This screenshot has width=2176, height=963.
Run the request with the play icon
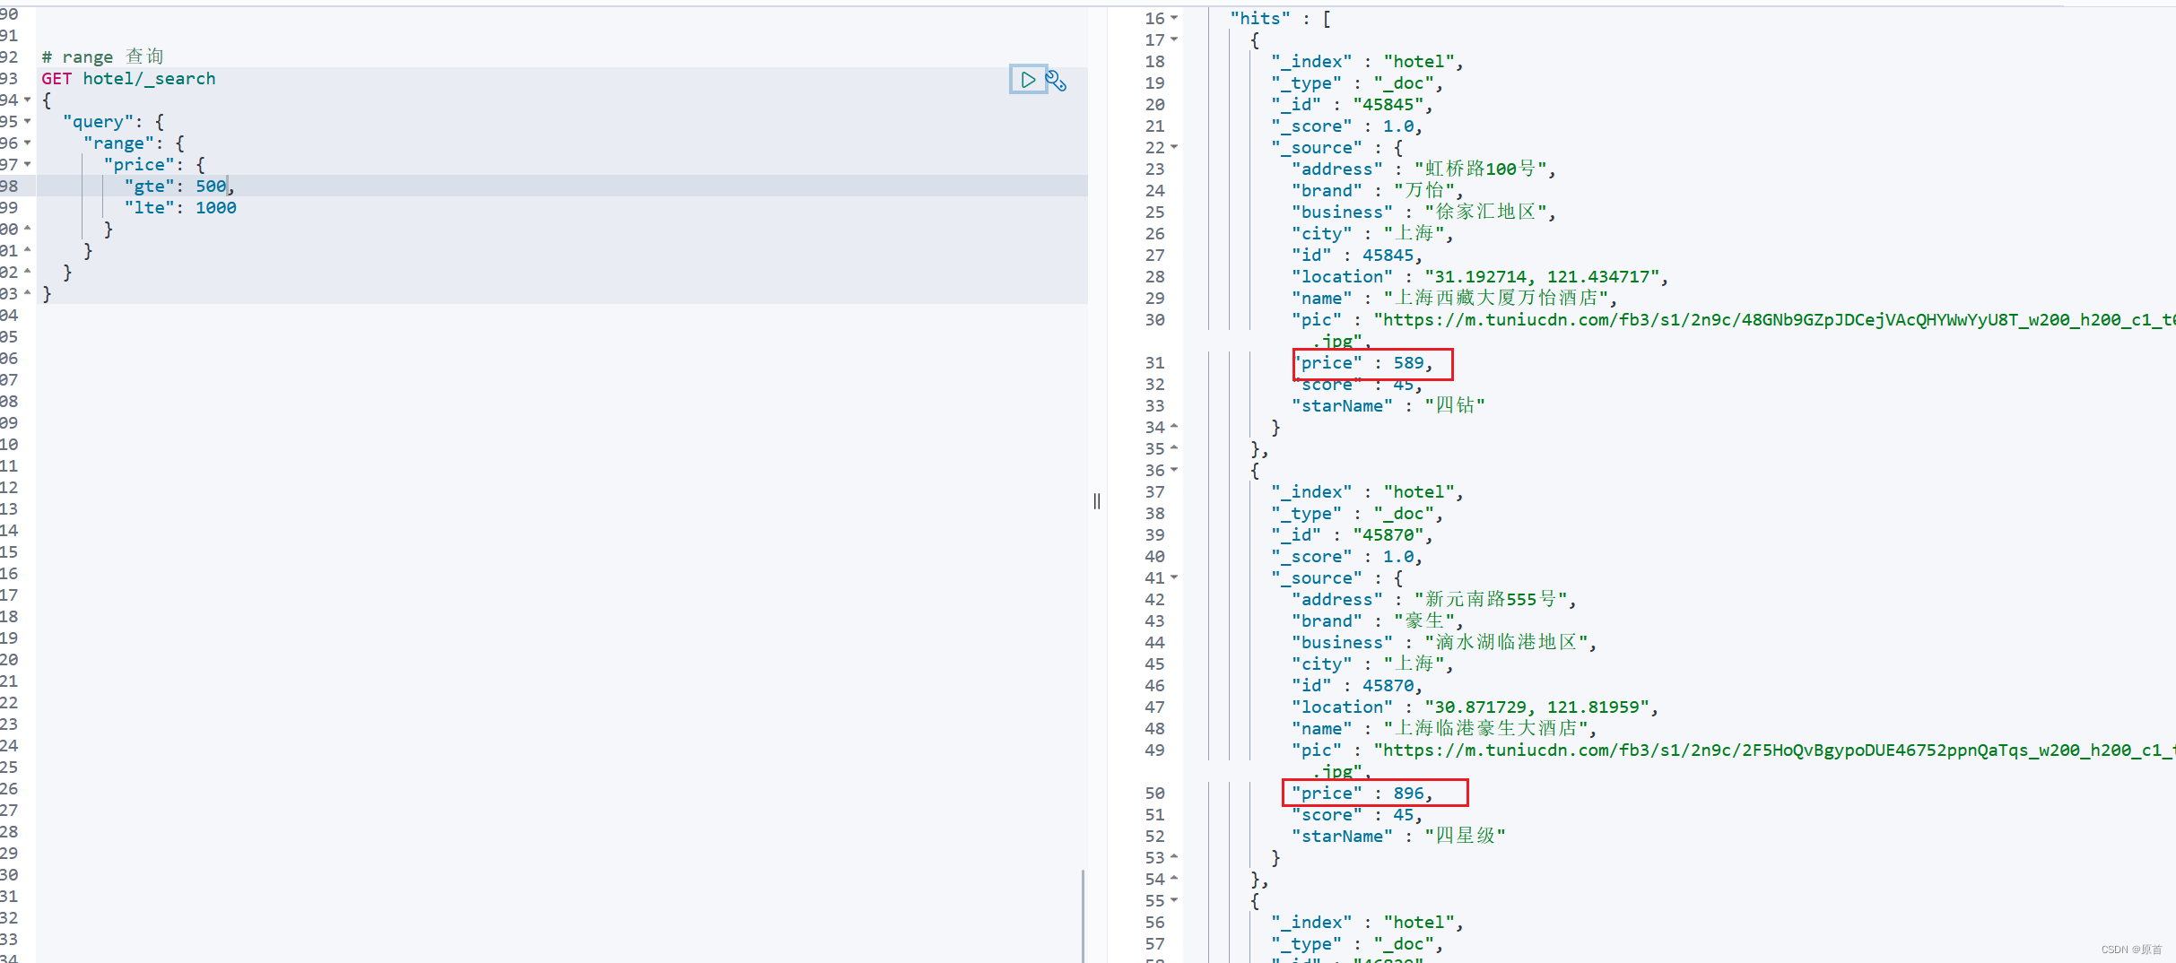pyautogui.click(x=1028, y=80)
